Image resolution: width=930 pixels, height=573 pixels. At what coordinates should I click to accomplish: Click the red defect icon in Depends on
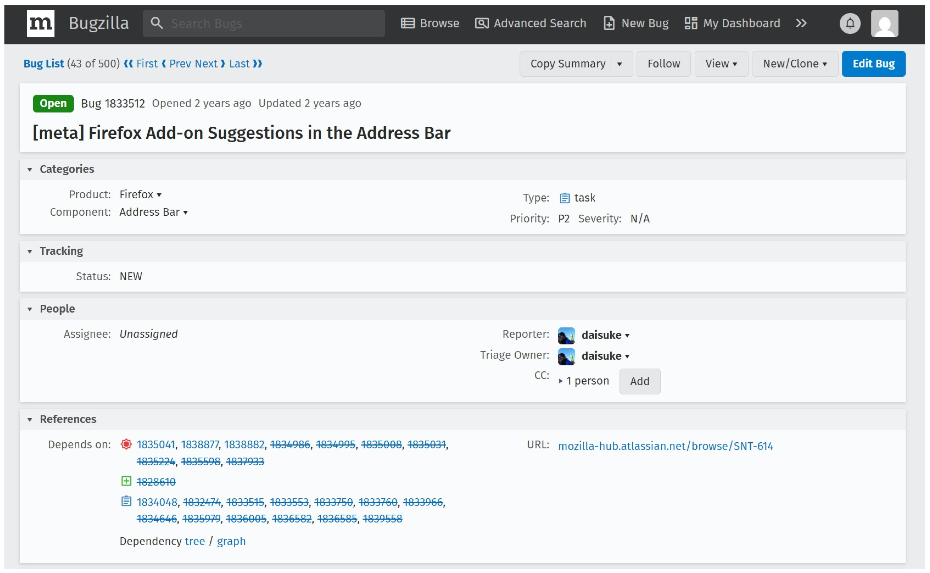(126, 444)
